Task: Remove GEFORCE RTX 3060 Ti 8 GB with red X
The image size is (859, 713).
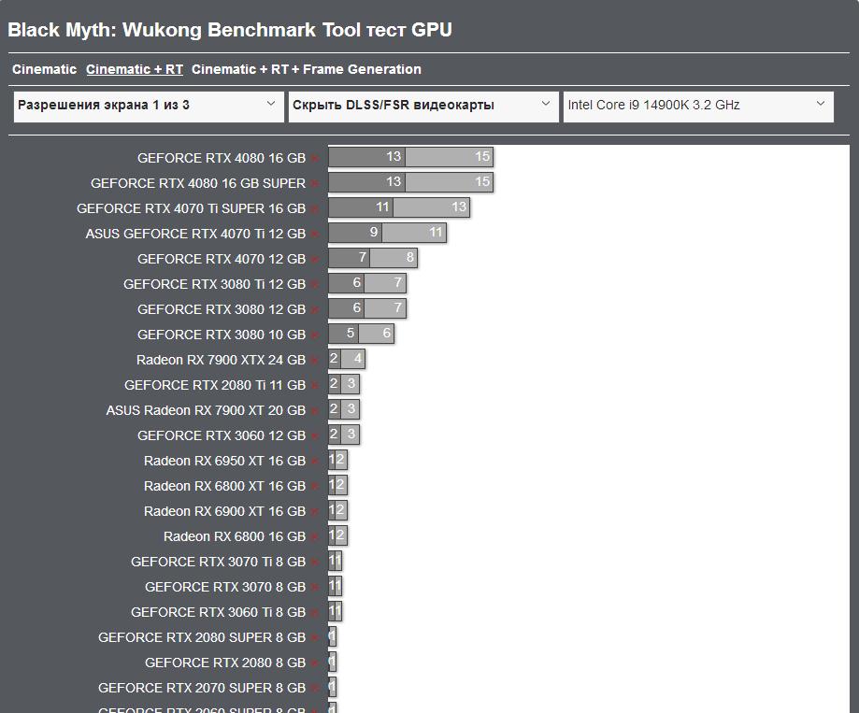Action: pos(314,612)
